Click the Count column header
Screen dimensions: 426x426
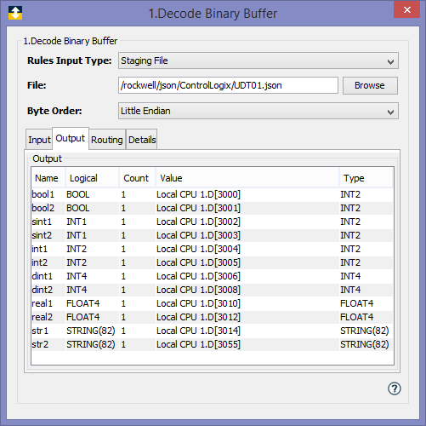click(137, 178)
